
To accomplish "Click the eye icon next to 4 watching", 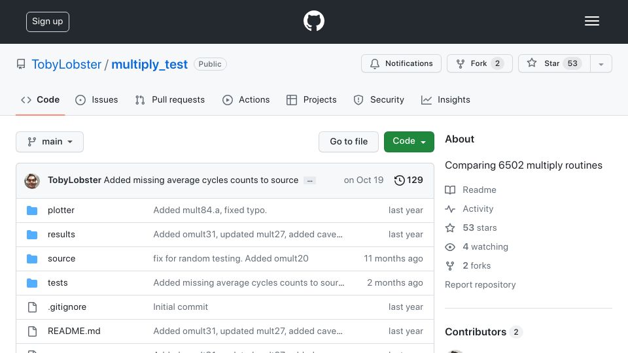I will click(x=450, y=247).
